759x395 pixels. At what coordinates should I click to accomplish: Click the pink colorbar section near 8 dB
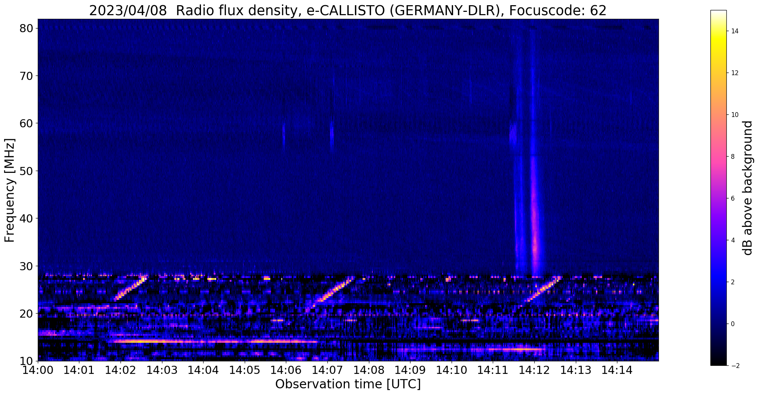pyautogui.click(x=718, y=157)
